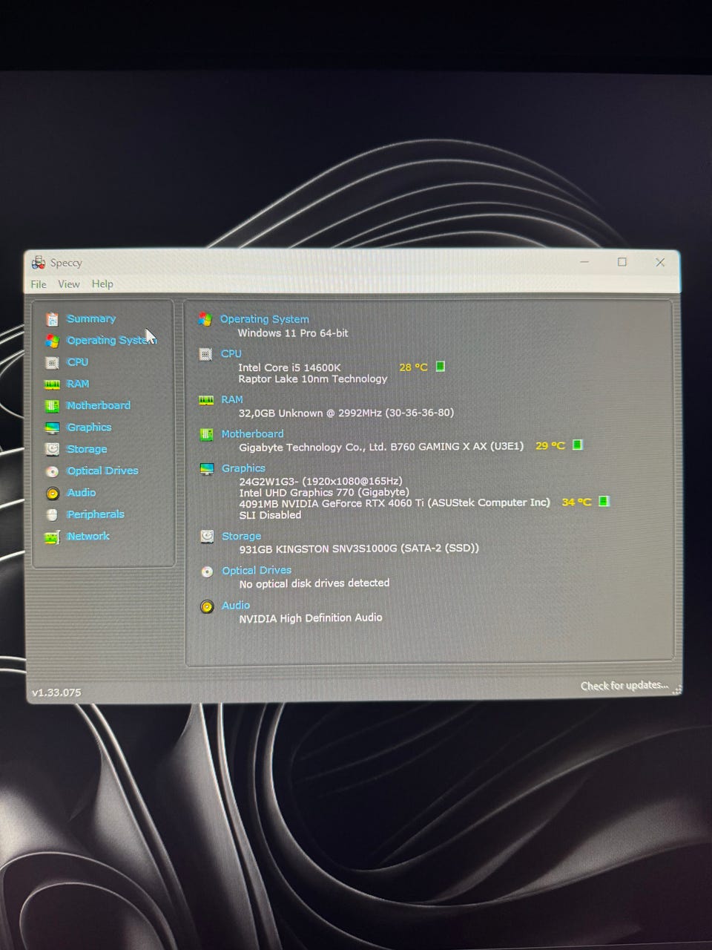Select Peripherals in the sidebar list
712x950 pixels.
(96, 514)
